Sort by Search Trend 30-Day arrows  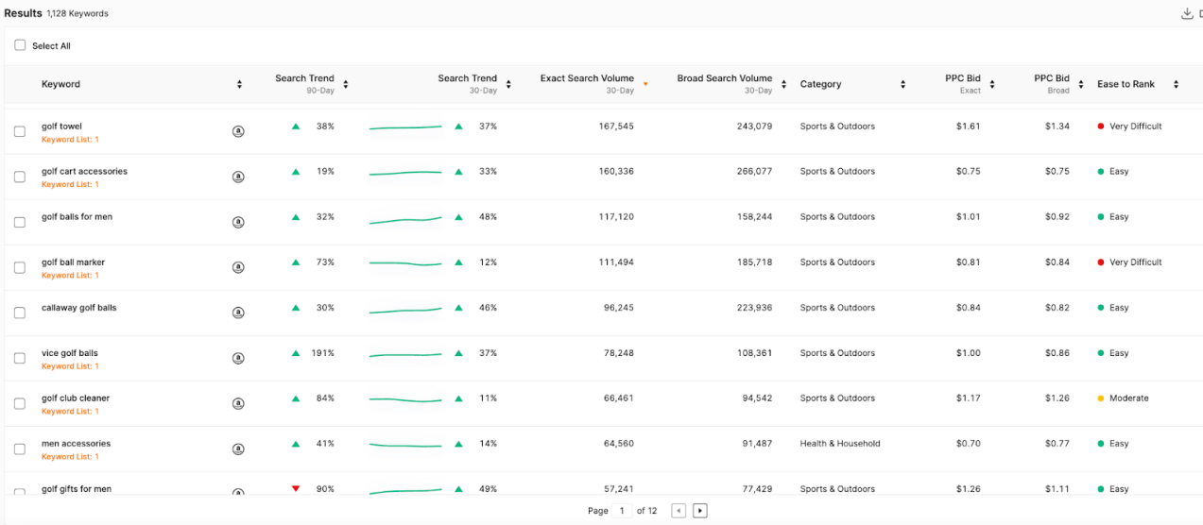click(x=508, y=84)
